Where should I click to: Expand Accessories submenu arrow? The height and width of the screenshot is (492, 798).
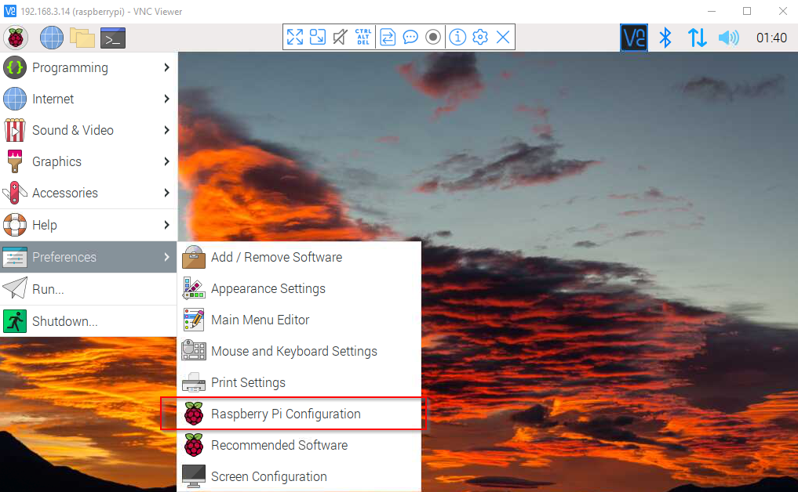166,194
